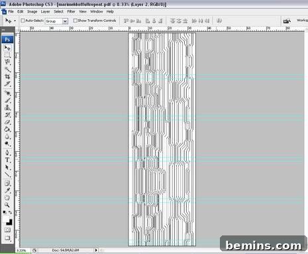Image resolution: width=308 pixels, height=254 pixels.
Task: Open the status bar info arrow menu
Action: pyautogui.click(x=96, y=250)
